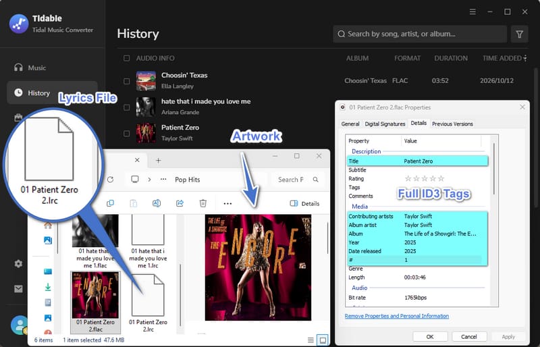The width and height of the screenshot is (540, 347).
Task: Switch Explorer to large thumbnails view icon
Action: click(323, 340)
